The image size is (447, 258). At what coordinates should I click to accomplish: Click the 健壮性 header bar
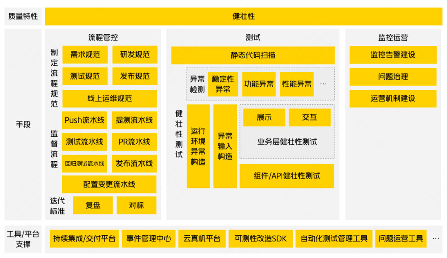pyautogui.click(x=243, y=17)
